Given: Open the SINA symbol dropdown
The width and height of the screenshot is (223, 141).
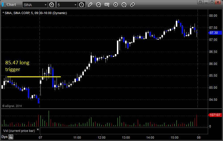Looking at the screenshot, I should 45,5.
